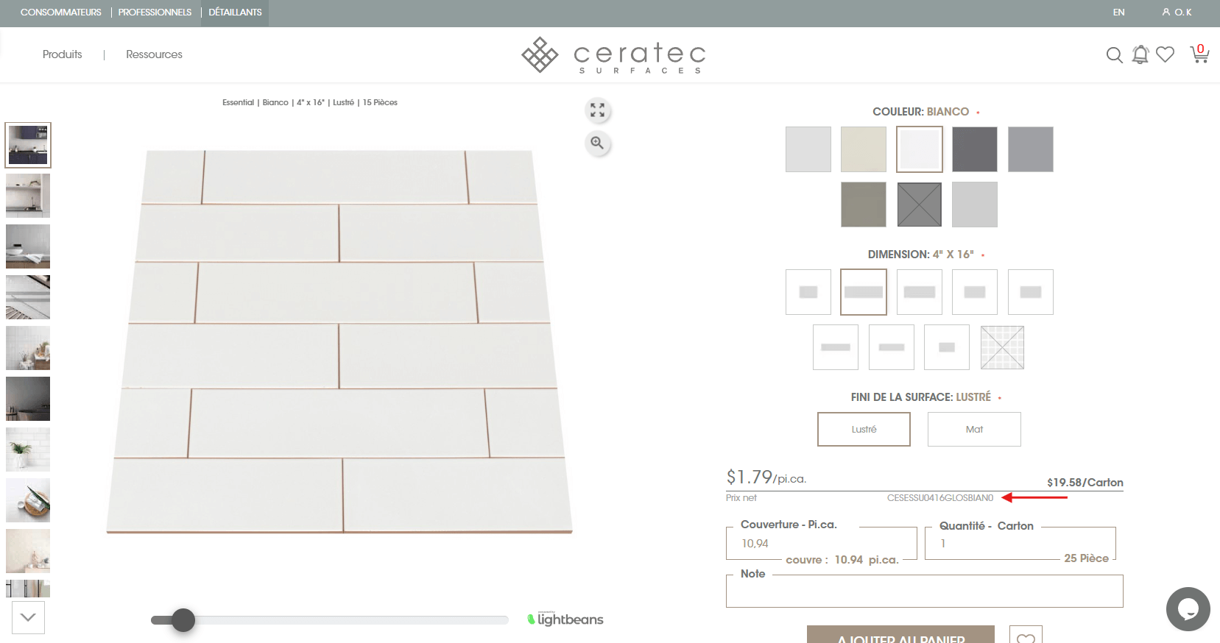Click Ajouter au panier button
This screenshot has width=1220, height=643.
pyautogui.click(x=900, y=635)
